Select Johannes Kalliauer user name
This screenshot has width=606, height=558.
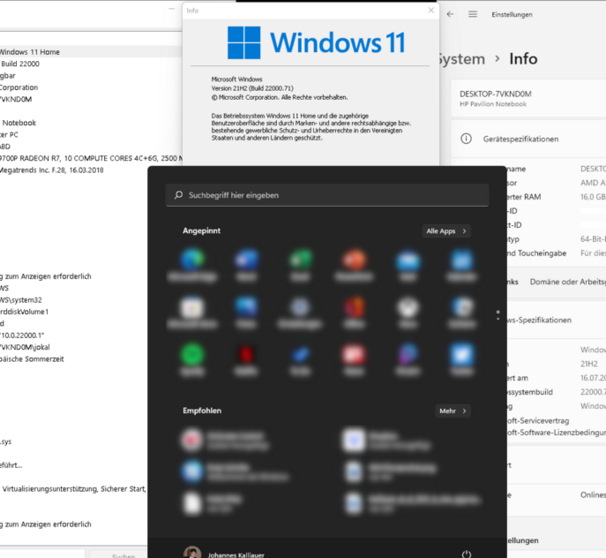(236, 554)
